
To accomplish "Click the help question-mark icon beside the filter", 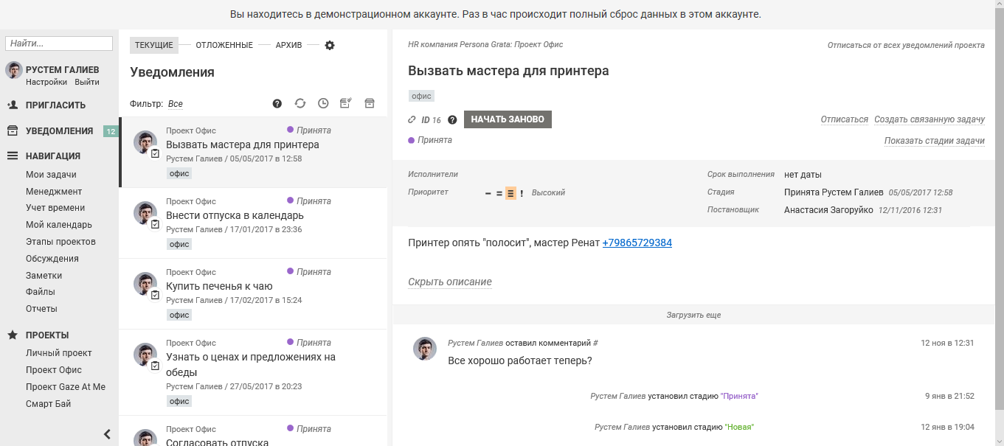I will coord(276,103).
